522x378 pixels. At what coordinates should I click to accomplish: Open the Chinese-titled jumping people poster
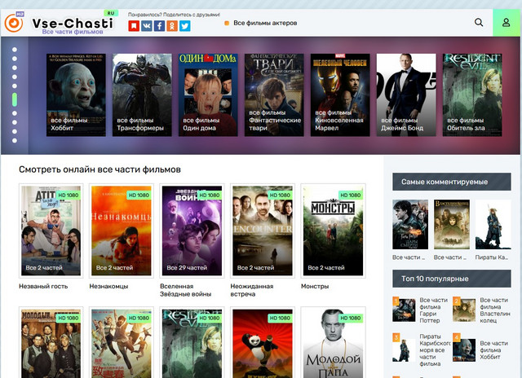[122, 342]
